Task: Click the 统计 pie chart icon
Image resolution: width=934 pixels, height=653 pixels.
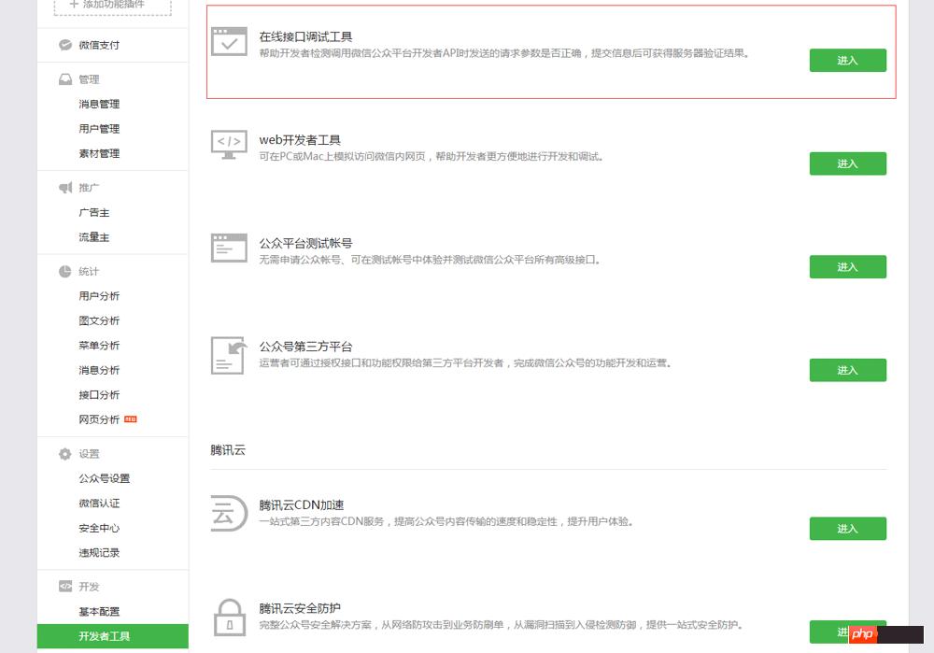Action: (65, 272)
